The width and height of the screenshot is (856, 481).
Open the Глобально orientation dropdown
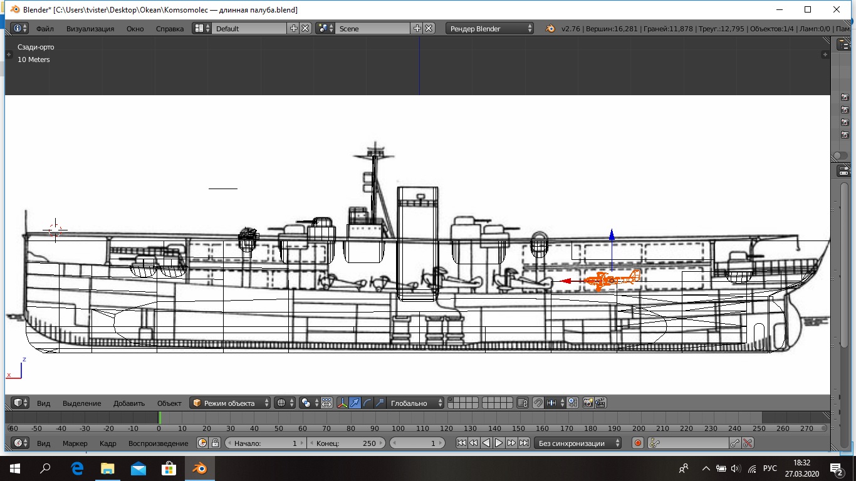[415, 403]
